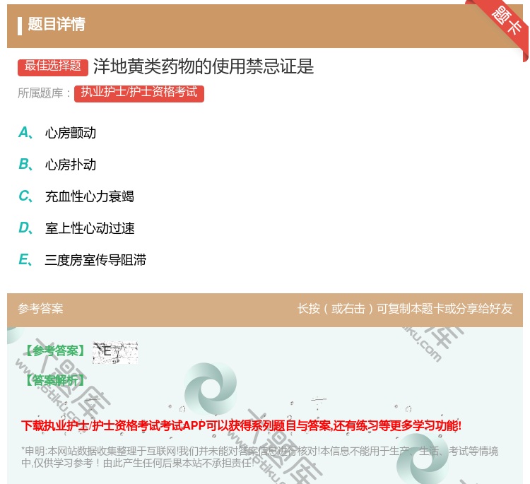Click the letter E option marker
The width and height of the screenshot is (530, 484).
(25, 260)
